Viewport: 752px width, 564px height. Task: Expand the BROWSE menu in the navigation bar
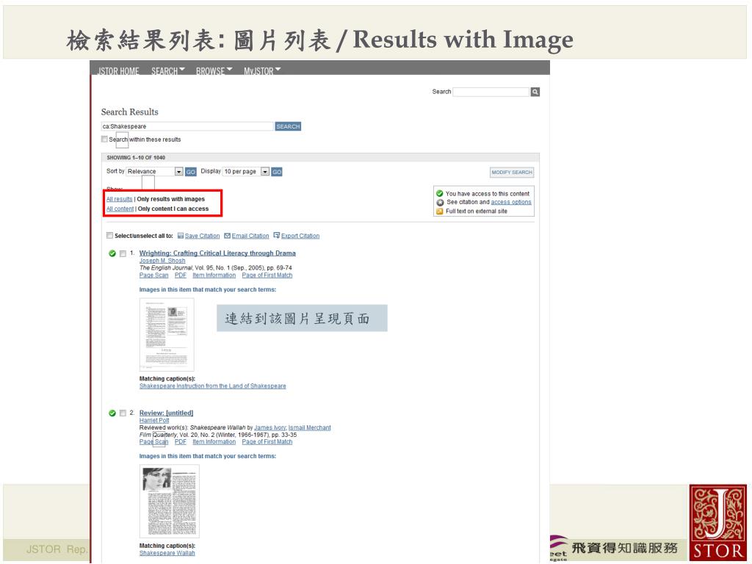214,71
